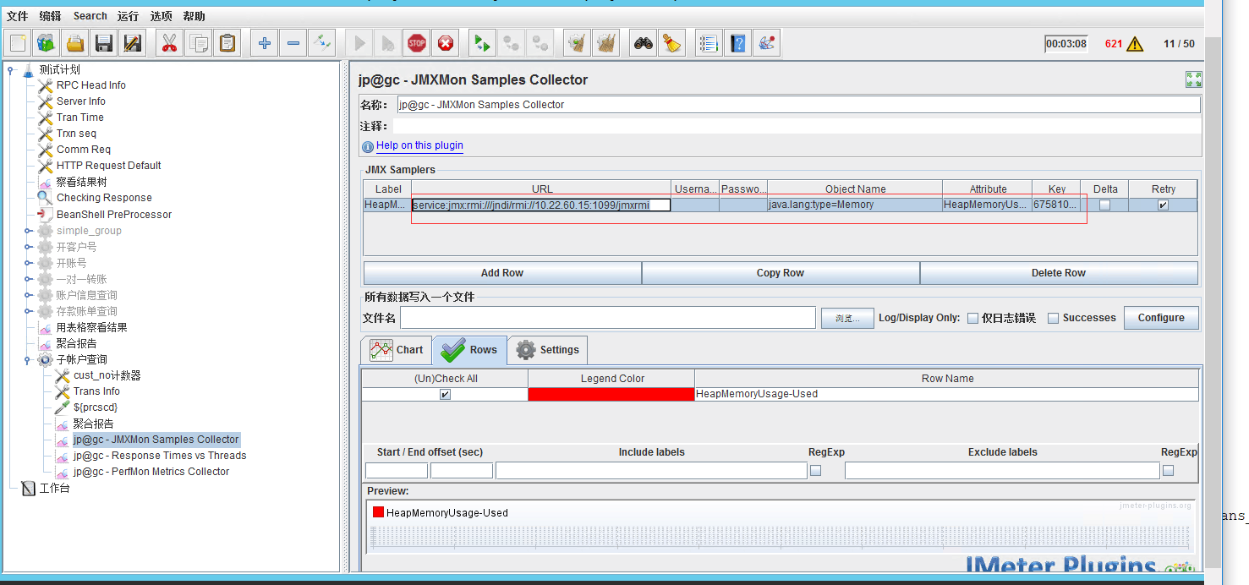Open the Templates toolbar icon

pyautogui.click(x=47, y=43)
